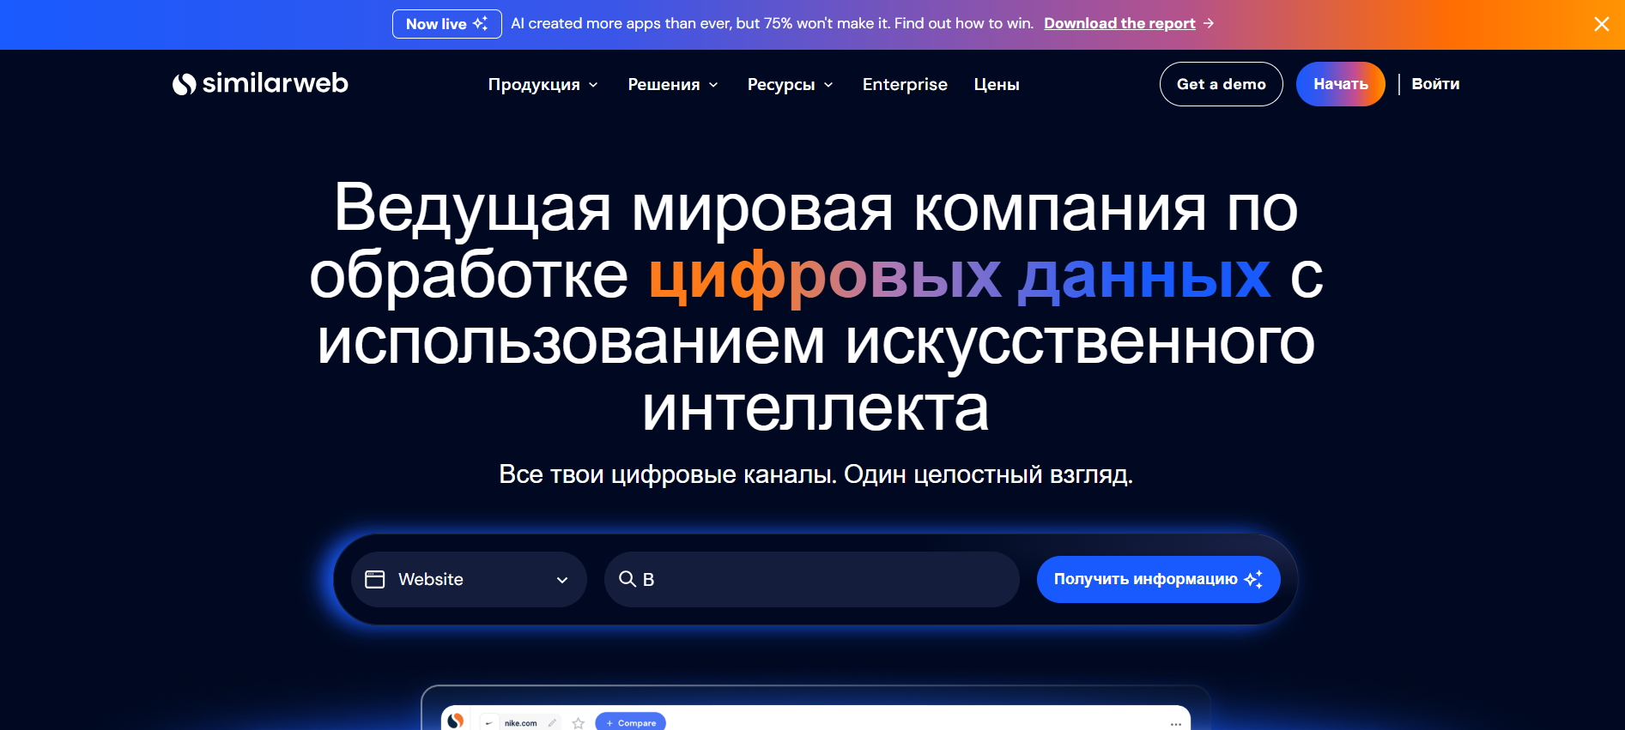1625x730 pixels.
Task: Close the top announcement banner
Action: click(1601, 24)
